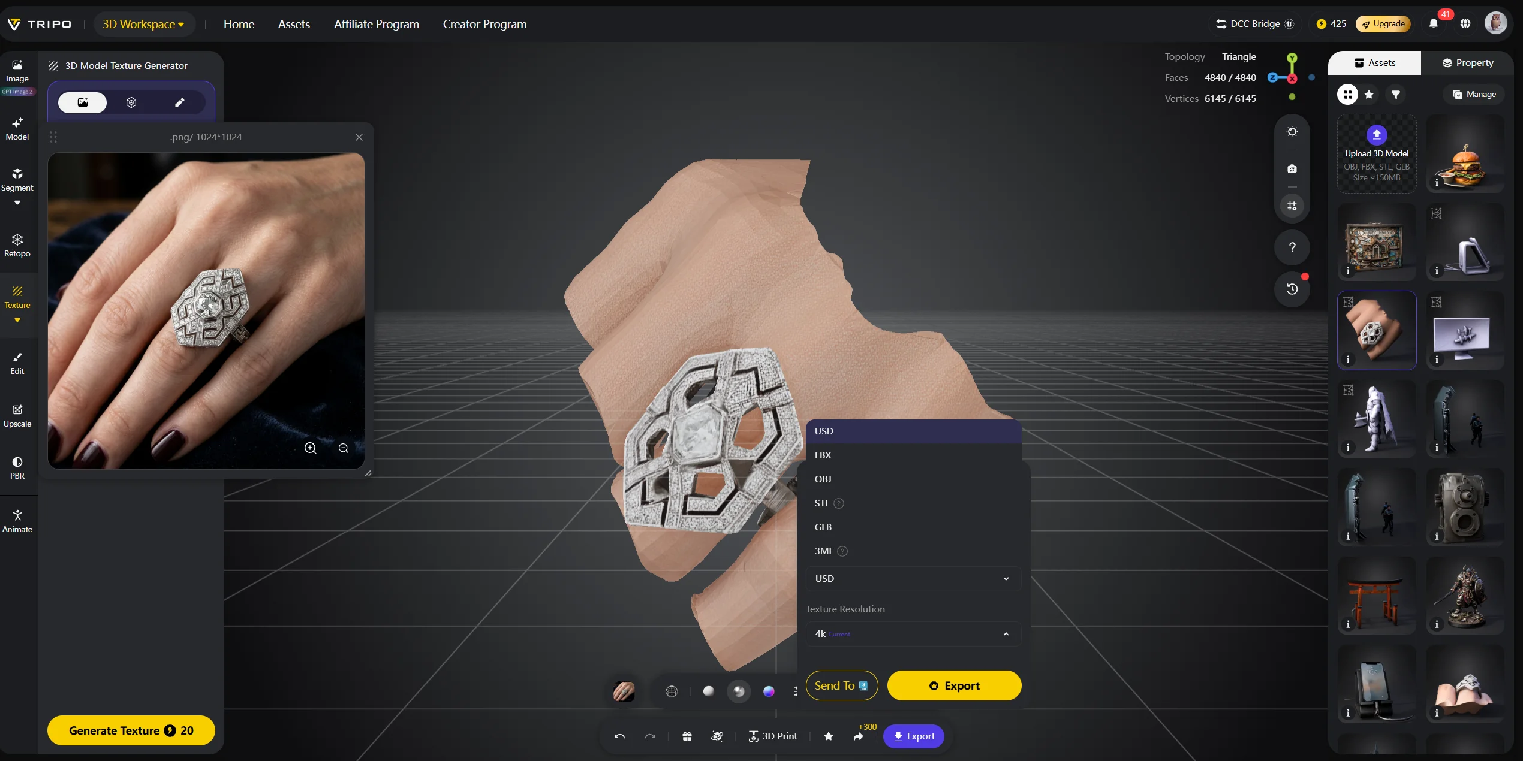Open the Animate tool
Screen dimensions: 1523x761
[x=17, y=521]
